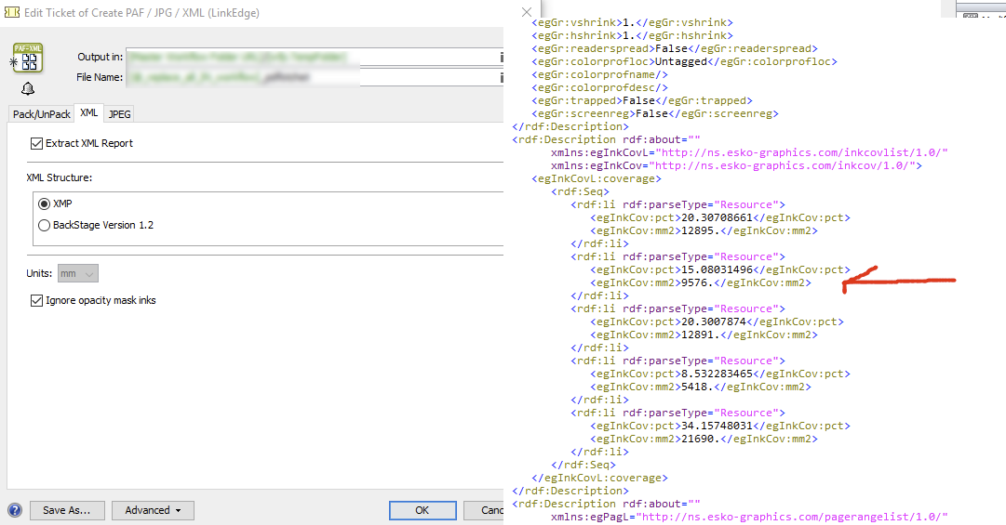Switch to the Pack/UnPack tab

(42, 114)
